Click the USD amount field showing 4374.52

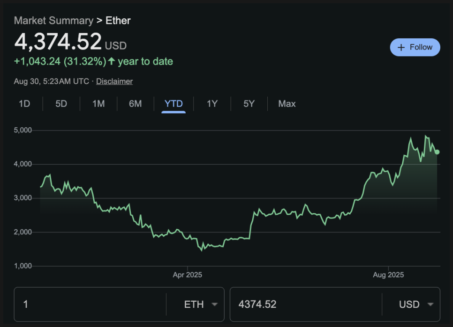[x=306, y=304]
